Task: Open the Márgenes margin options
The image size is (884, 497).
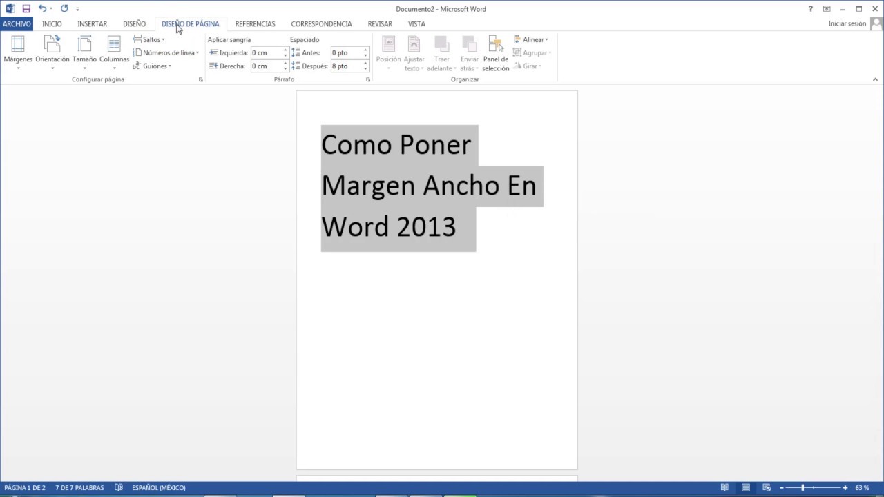Action: tap(18, 52)
